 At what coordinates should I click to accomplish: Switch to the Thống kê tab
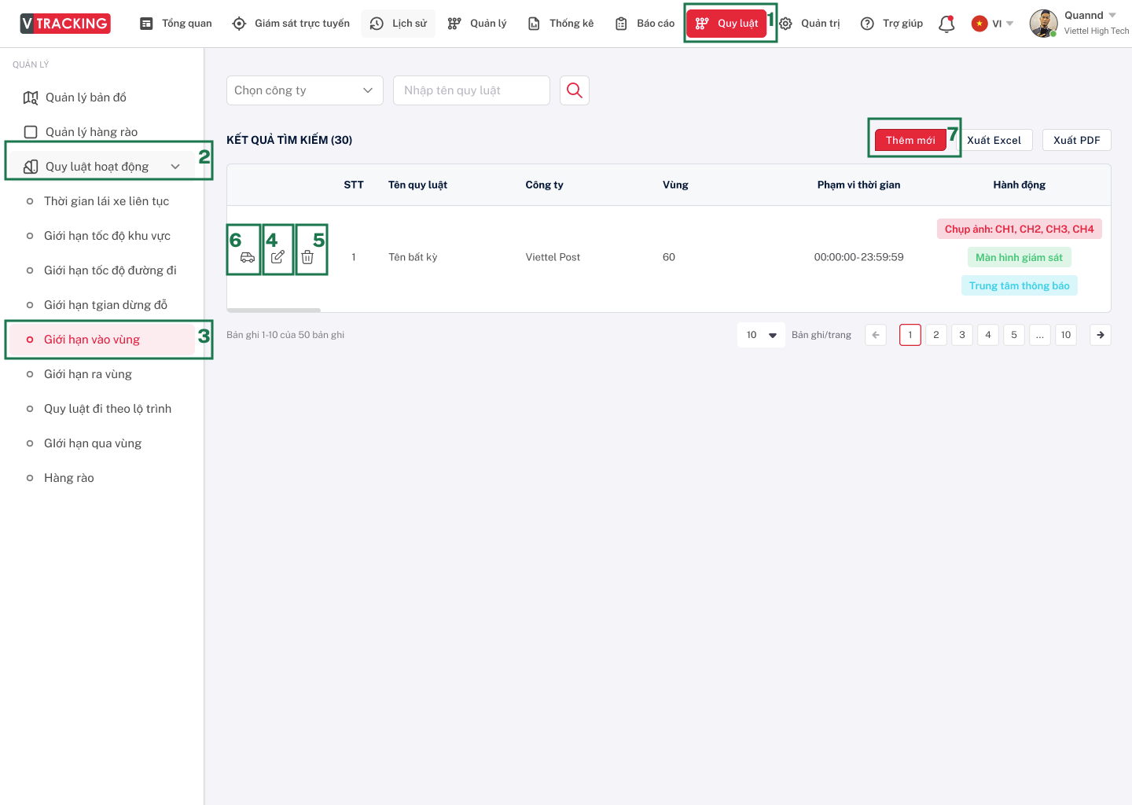(560, 24)
